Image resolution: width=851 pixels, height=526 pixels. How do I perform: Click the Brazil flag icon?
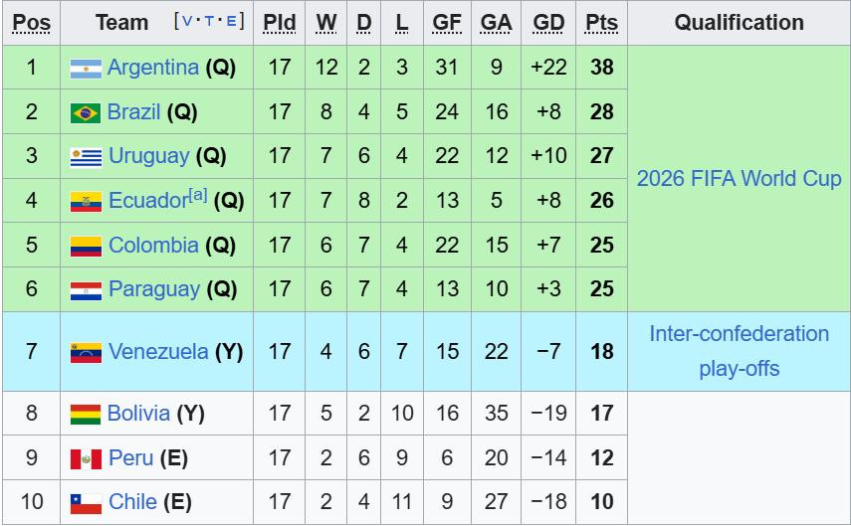pyautogui.click(x=86, y=112)
